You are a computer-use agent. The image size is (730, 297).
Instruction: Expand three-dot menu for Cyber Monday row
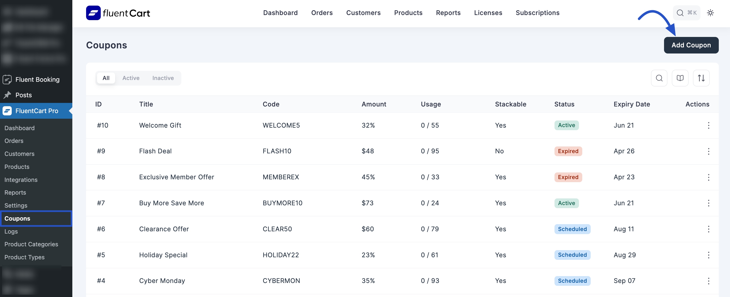[708, 280]
